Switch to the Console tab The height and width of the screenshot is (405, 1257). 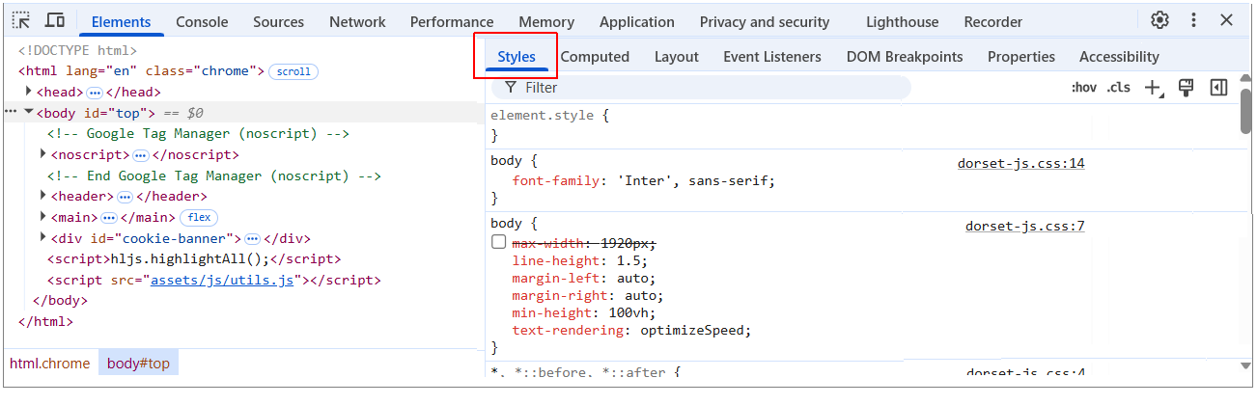202,22
